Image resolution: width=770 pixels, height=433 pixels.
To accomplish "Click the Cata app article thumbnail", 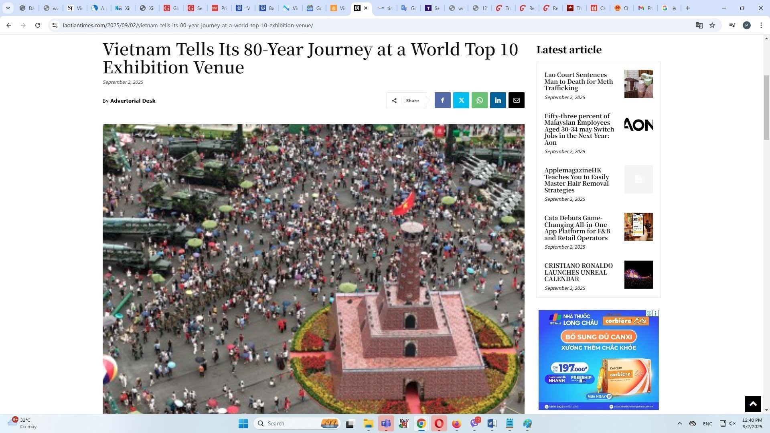I will (x=638, y=227).
